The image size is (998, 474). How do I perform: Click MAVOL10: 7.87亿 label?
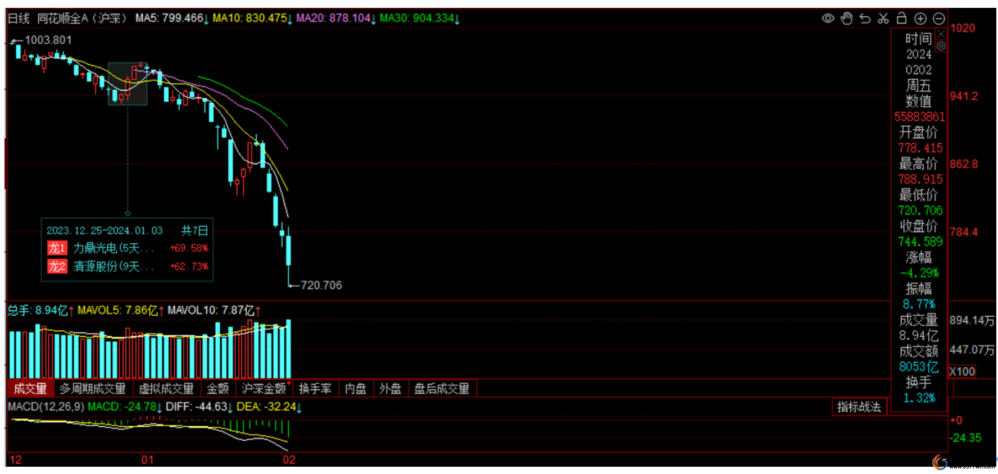pyautogui.click(x=214, y=311)
